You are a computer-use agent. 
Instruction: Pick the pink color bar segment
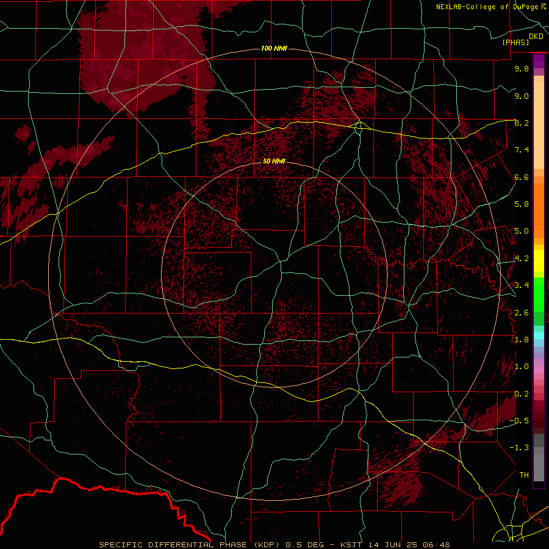pos(539,370)
